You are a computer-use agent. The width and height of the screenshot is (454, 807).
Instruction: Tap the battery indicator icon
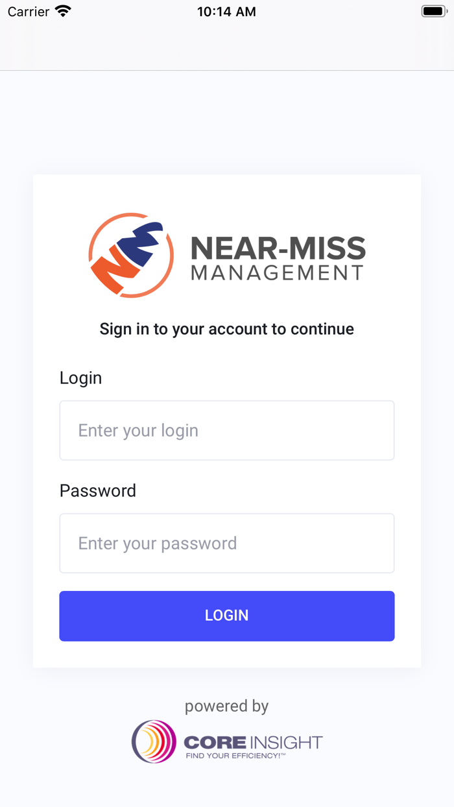(x=434, y=11)
